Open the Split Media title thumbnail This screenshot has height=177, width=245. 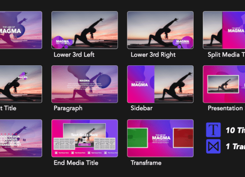224,30
